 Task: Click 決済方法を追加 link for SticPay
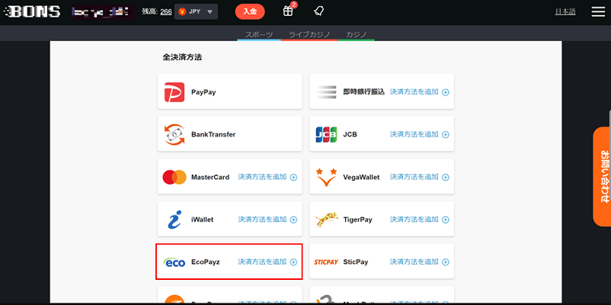414,262
